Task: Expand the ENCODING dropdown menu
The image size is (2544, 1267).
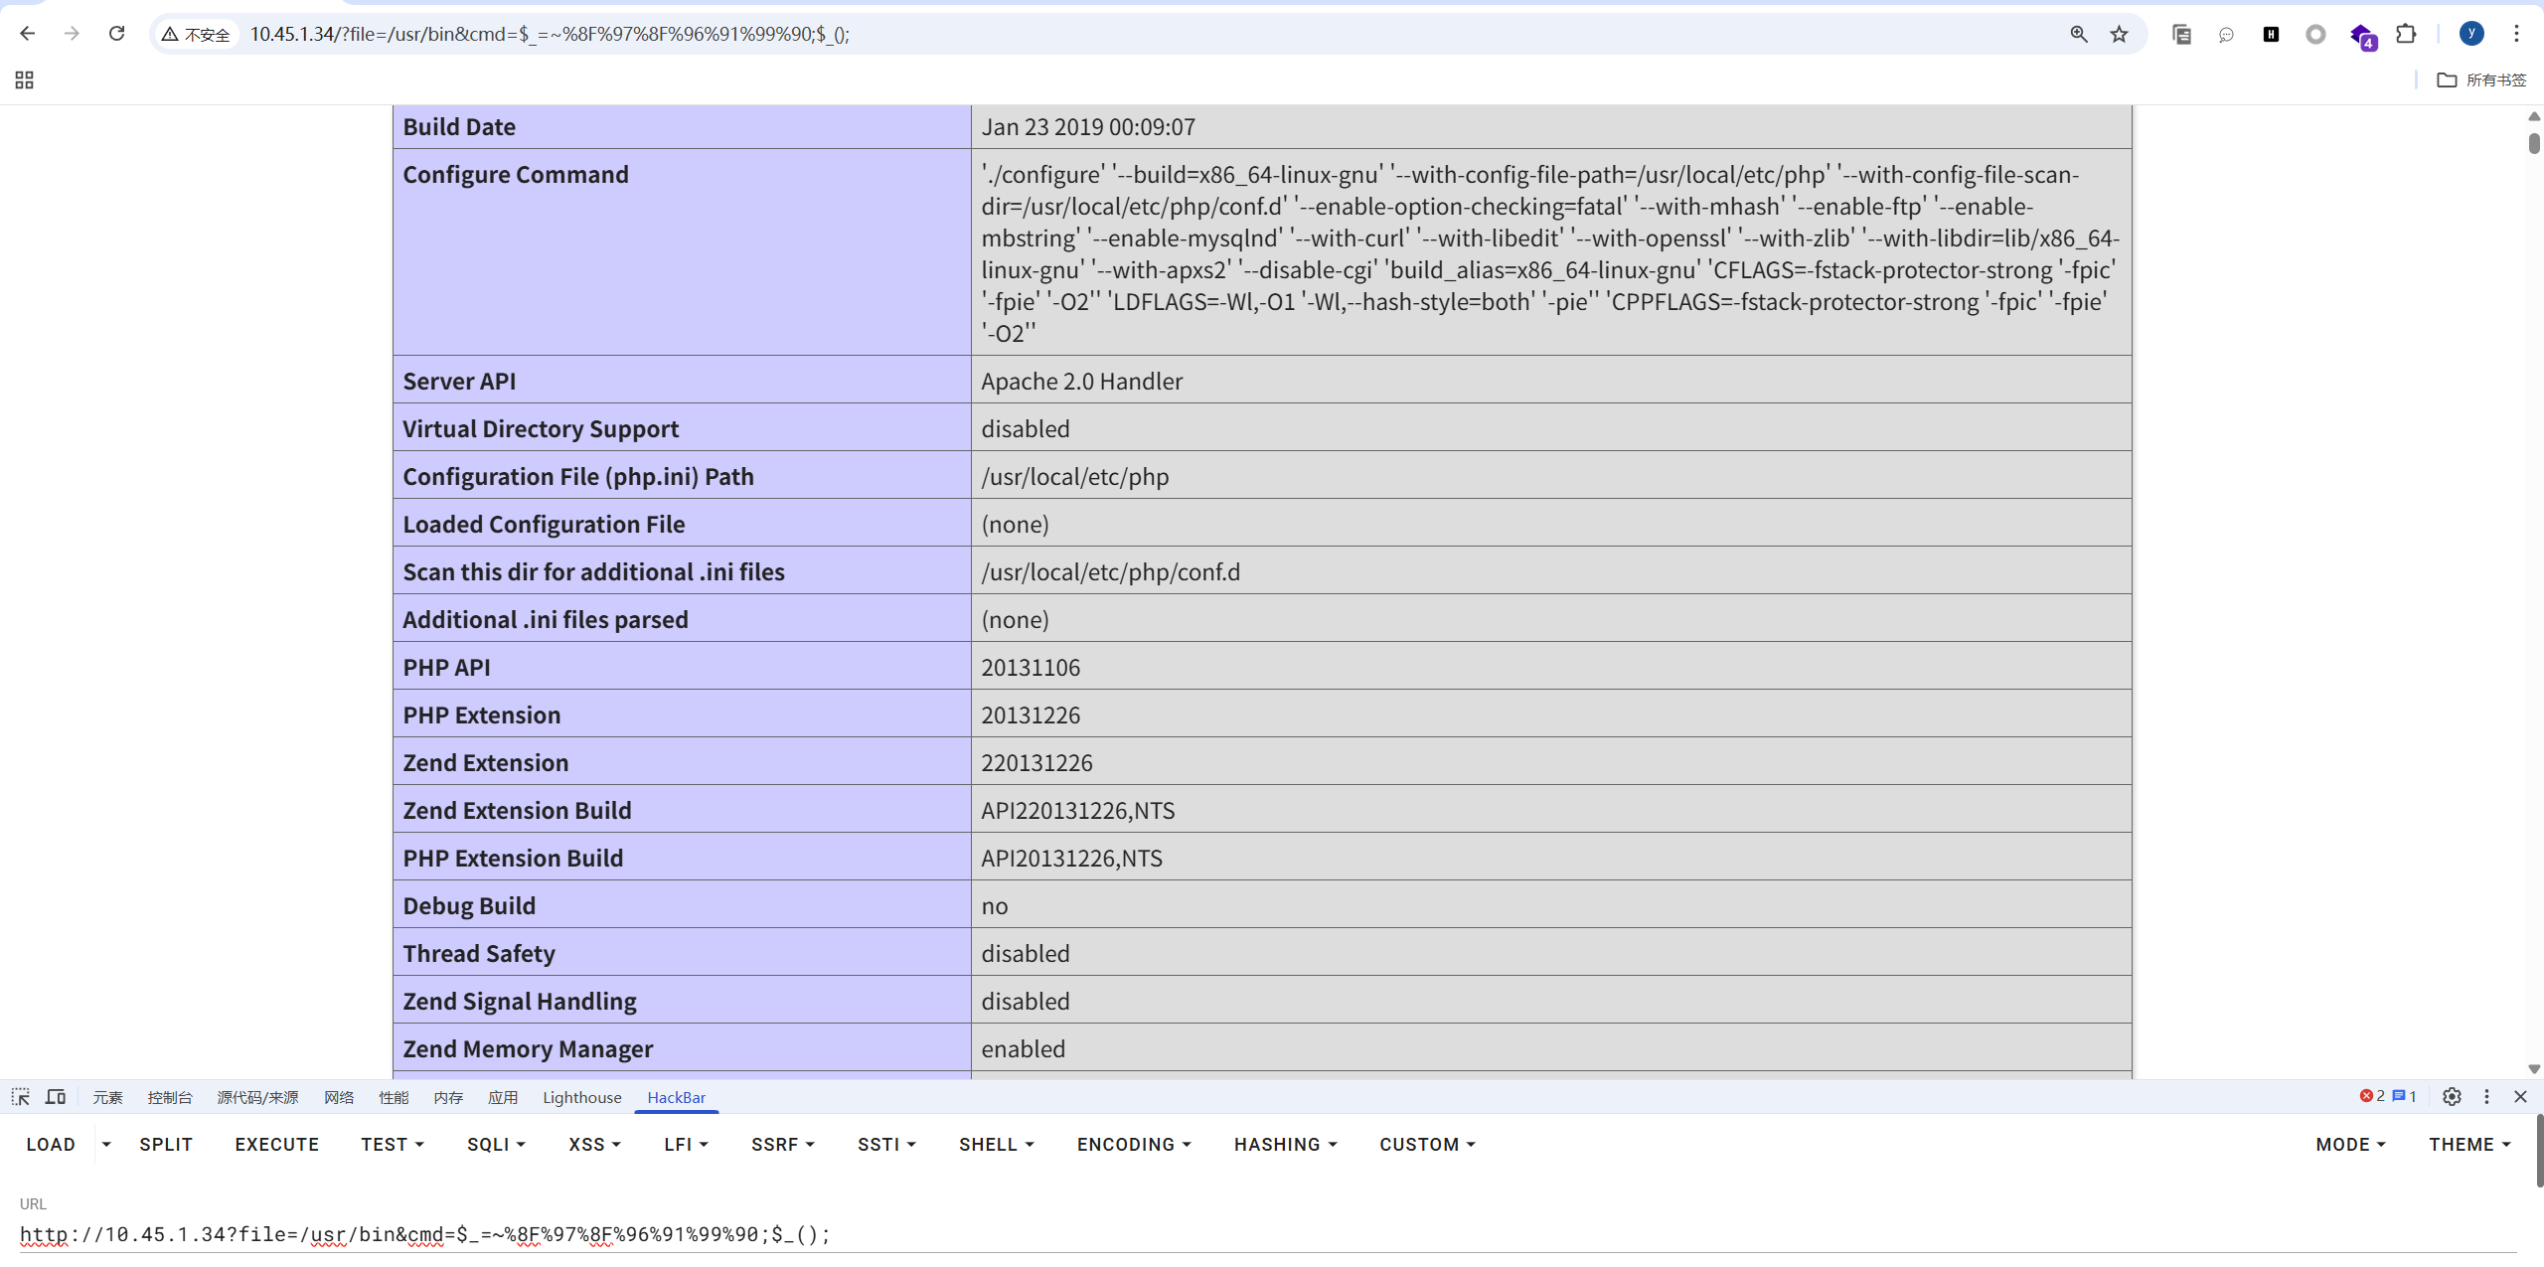Action: pyautogui.click(x=1134, y=1144)
